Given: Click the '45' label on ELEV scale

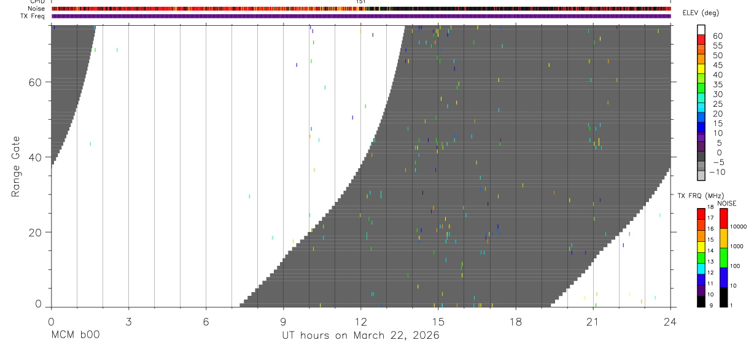Looking at the screenshot, I should tap(717, 65).
